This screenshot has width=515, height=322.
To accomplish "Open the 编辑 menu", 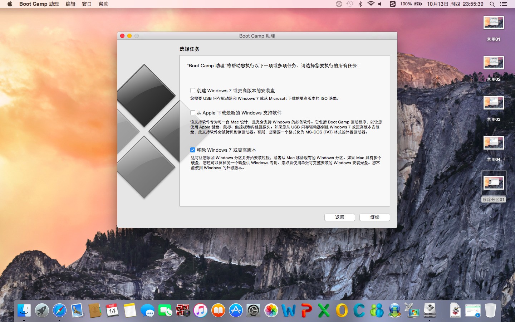I will tap(70, 4).
